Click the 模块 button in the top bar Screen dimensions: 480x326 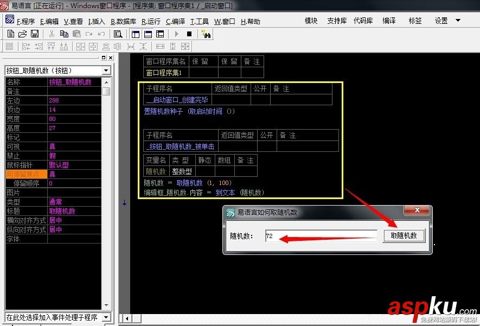(311, 21)
